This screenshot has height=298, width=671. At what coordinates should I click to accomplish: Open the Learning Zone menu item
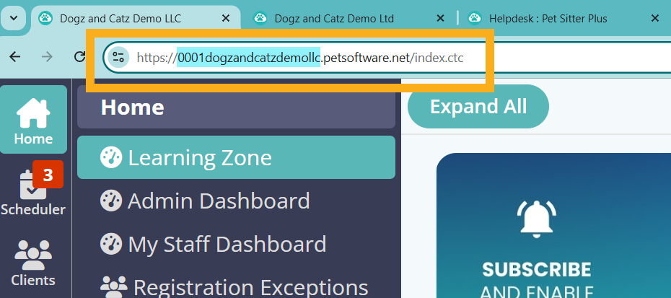pyautogui.click(x=236, y=157)
